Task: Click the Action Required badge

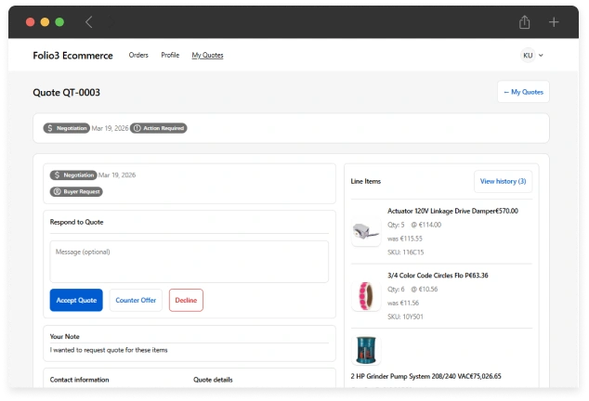Action: pos(159,128)
